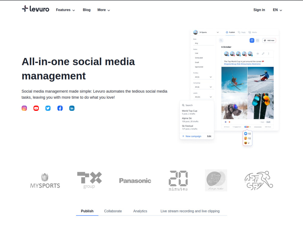Select the World Top Cup campaign
This screenshot has height=227, width=303.
[189, 112]
